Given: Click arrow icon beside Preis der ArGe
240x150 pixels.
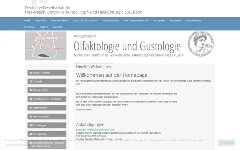Looking at the screenshot, I should click(x=31, y=99).
